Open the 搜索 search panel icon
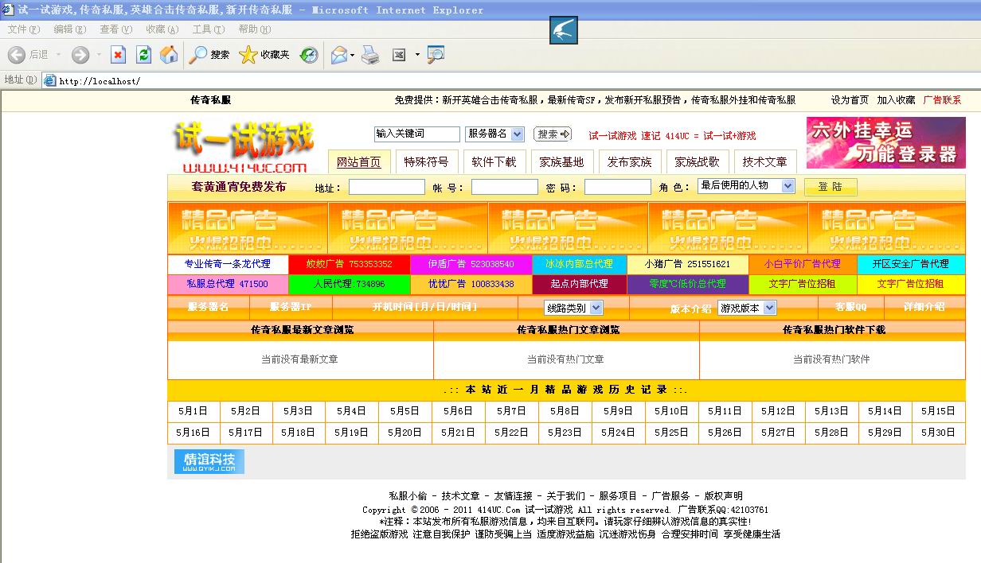The width and height of the screenshot is (981, 563). coord(197,54)
